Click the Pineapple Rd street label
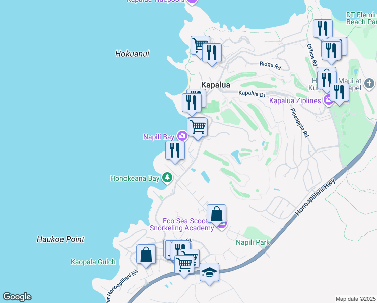The image size is (377, 303). [299, 123]
